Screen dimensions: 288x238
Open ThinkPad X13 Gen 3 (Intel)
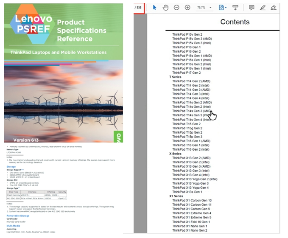tap(191, 171)
